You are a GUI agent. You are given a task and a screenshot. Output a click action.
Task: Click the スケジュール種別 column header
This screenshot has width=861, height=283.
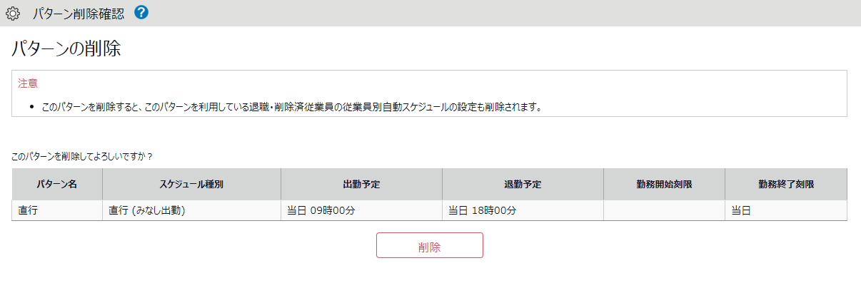191,184
